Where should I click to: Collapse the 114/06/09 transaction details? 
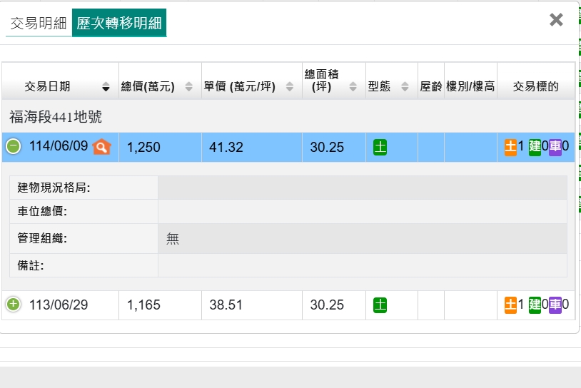pyautogui.click(x=14, y=147)
